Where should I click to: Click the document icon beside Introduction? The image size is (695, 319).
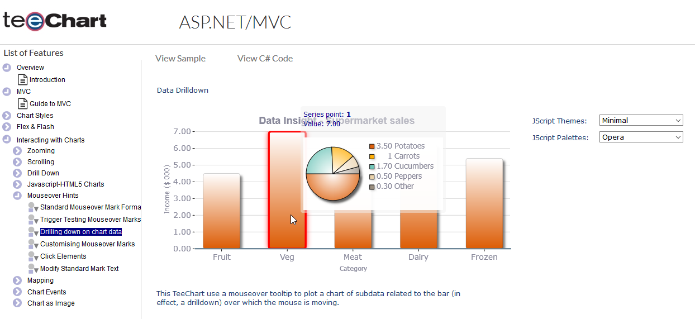point(23,79)
